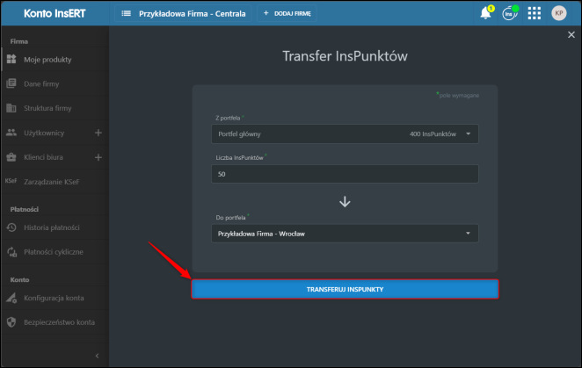Screen dimensions: 582x368
Task: Click the Klienci biura briefcase icon
Action: (11, 157)
